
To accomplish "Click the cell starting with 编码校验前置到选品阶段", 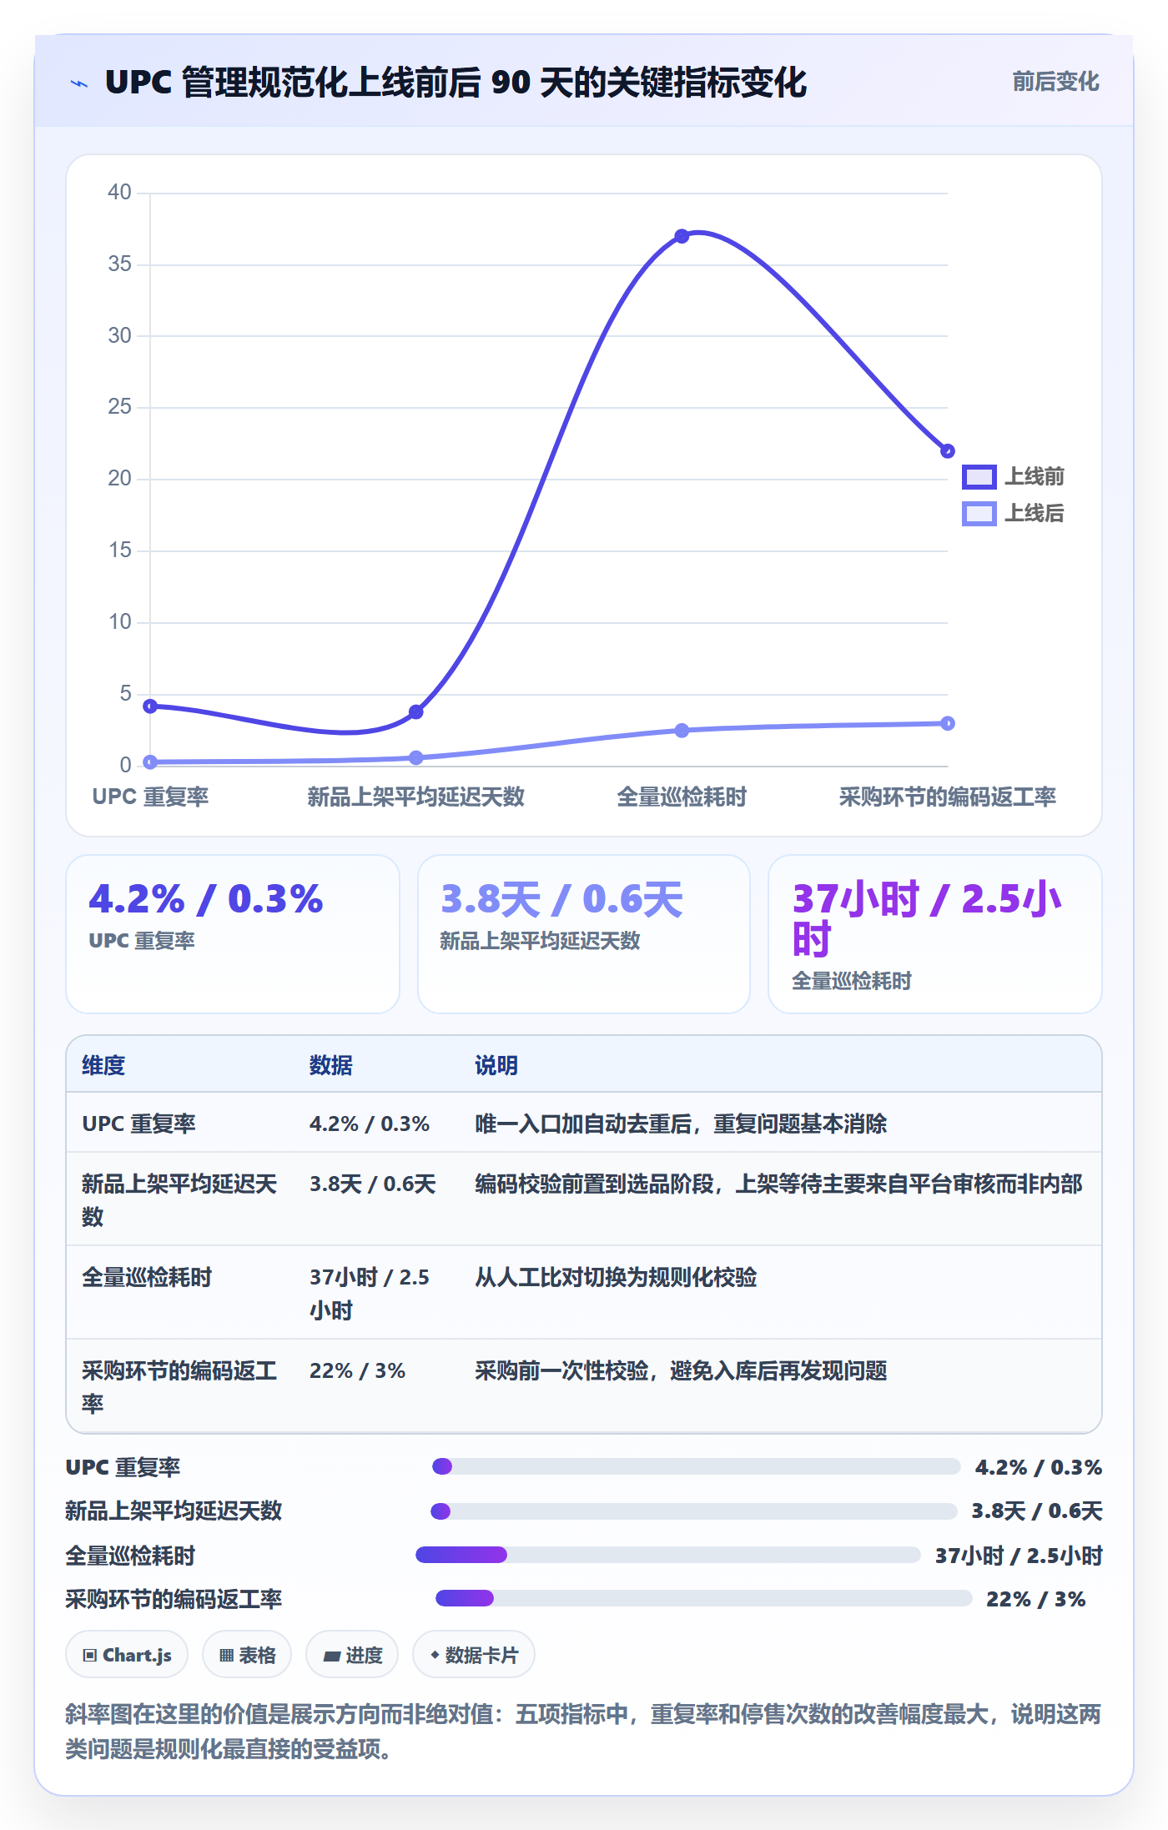I will pyautogui.click(x=778, y=1184).
